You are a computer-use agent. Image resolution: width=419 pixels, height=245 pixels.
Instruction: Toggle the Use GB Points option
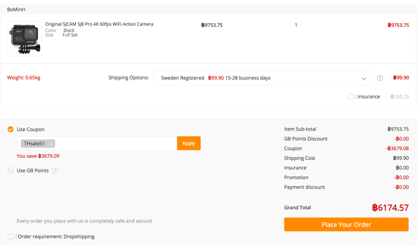click(10, 171)
